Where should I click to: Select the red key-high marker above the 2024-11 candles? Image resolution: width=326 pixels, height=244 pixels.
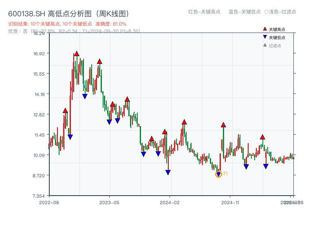click(x=223, y=125)
